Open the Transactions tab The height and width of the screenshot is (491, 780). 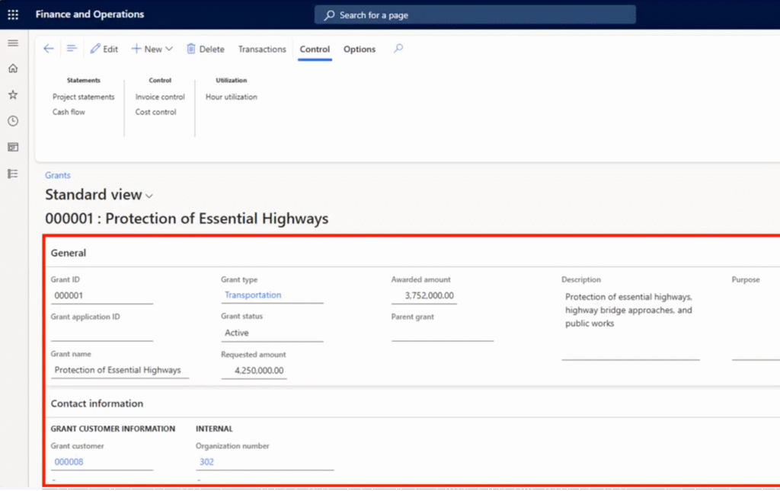tap(262, 49)
